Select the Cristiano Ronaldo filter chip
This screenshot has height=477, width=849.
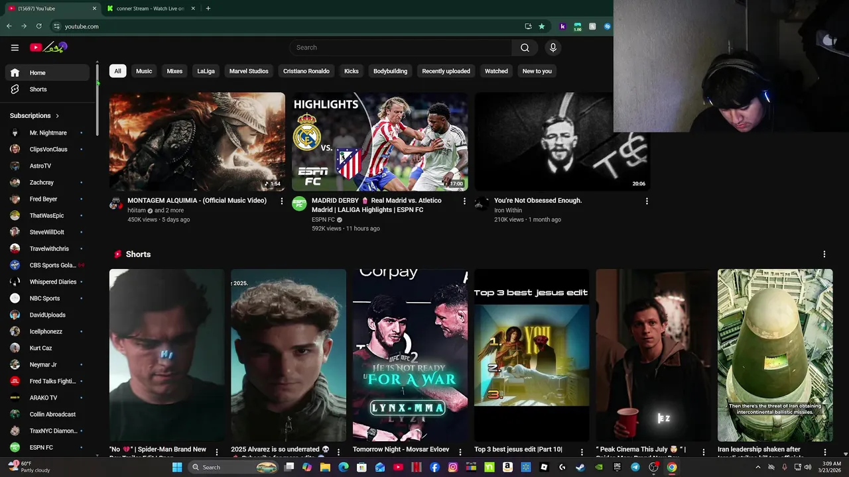pos(306,71)
